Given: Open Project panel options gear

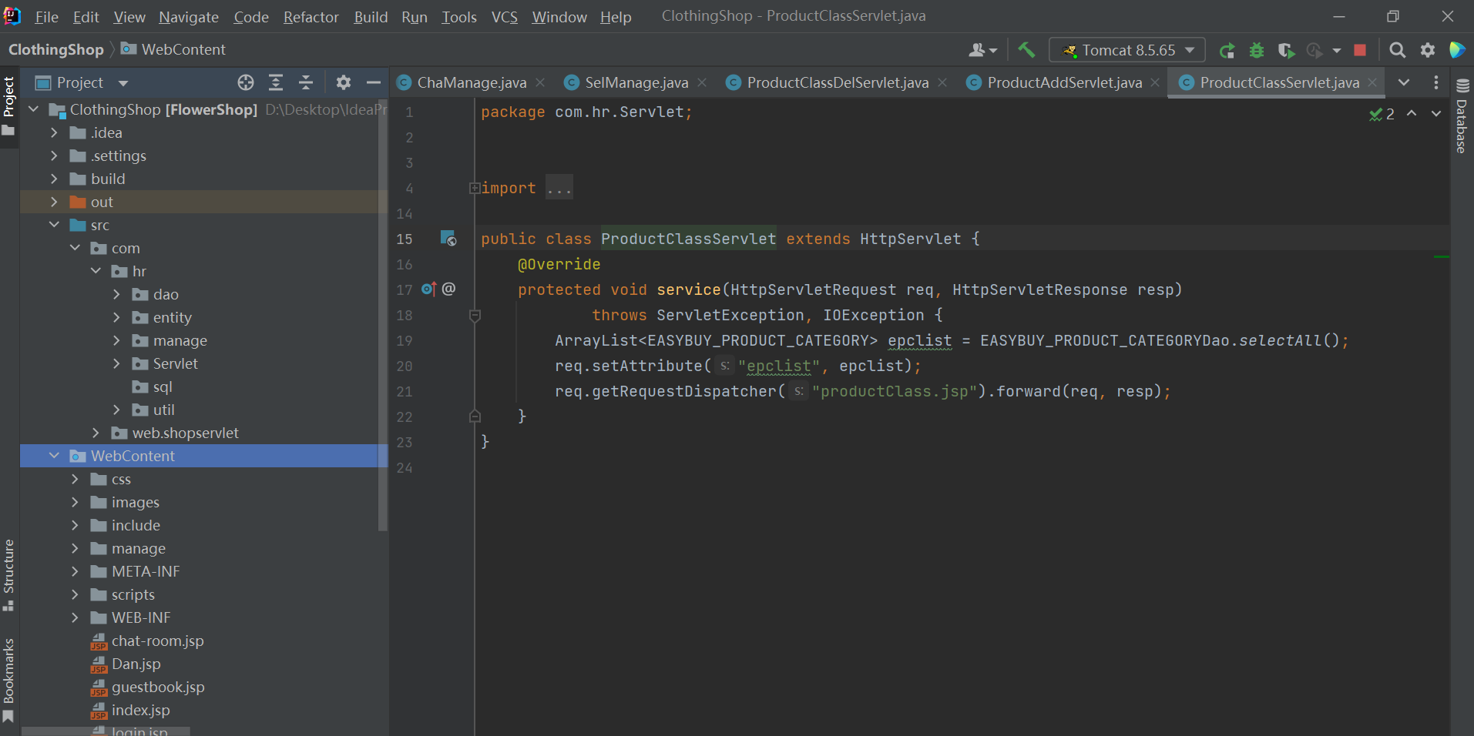Looking at the screenshot, I should [x=344, y=82].
